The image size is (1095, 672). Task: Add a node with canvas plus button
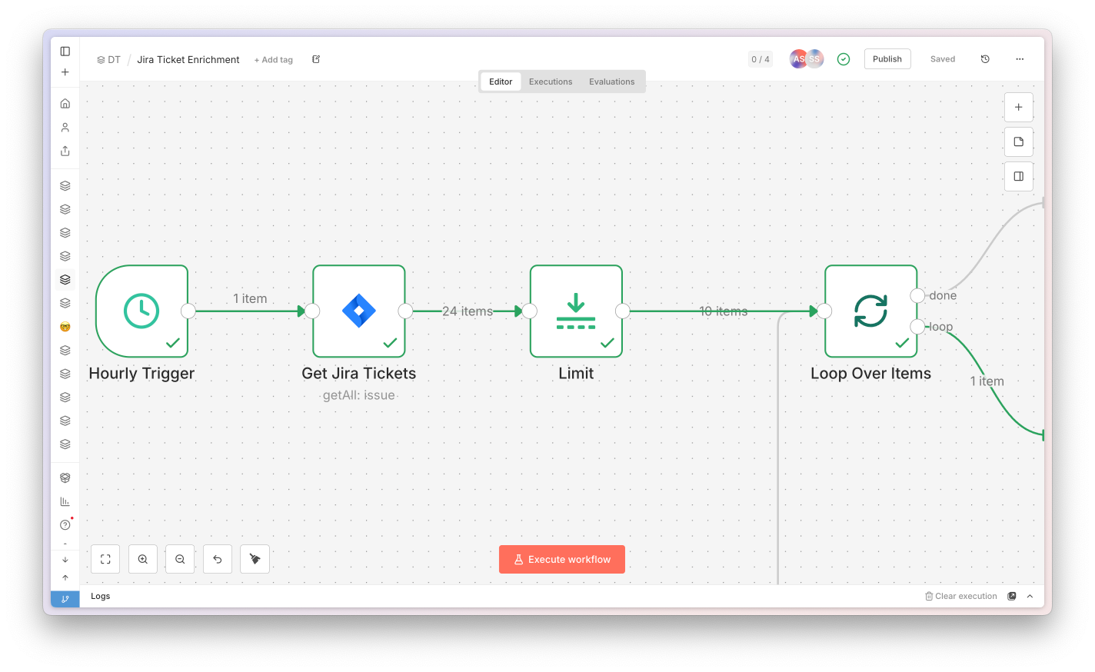1019,107
